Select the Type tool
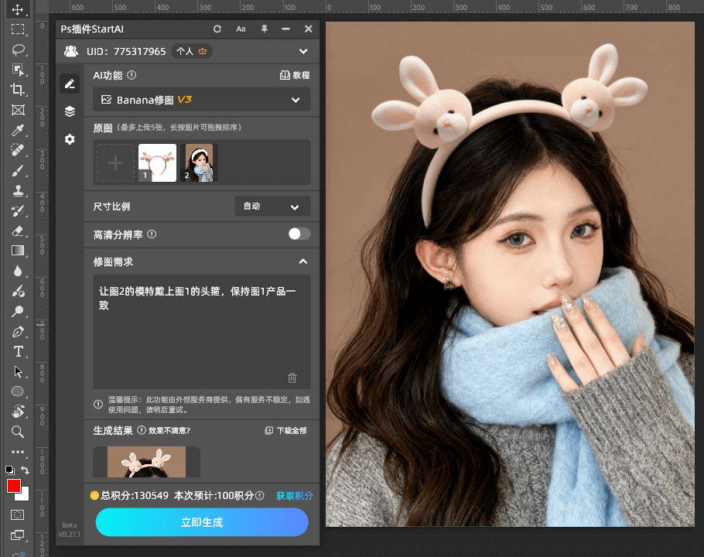 17,350
